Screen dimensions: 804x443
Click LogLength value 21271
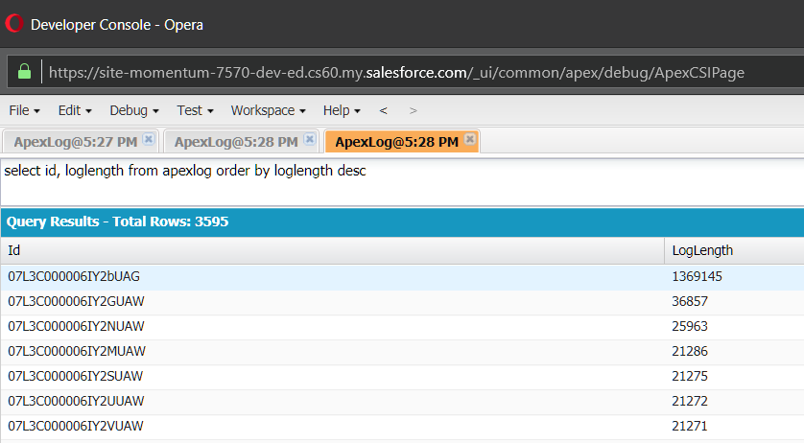(x=690, y=427)
